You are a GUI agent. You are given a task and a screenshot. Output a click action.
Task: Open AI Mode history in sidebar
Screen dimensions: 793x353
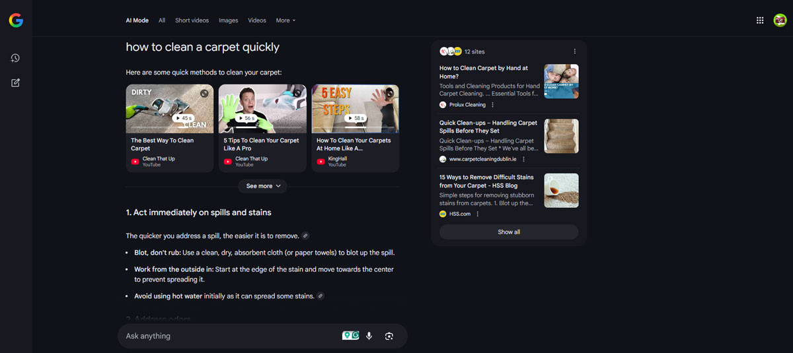15,58
